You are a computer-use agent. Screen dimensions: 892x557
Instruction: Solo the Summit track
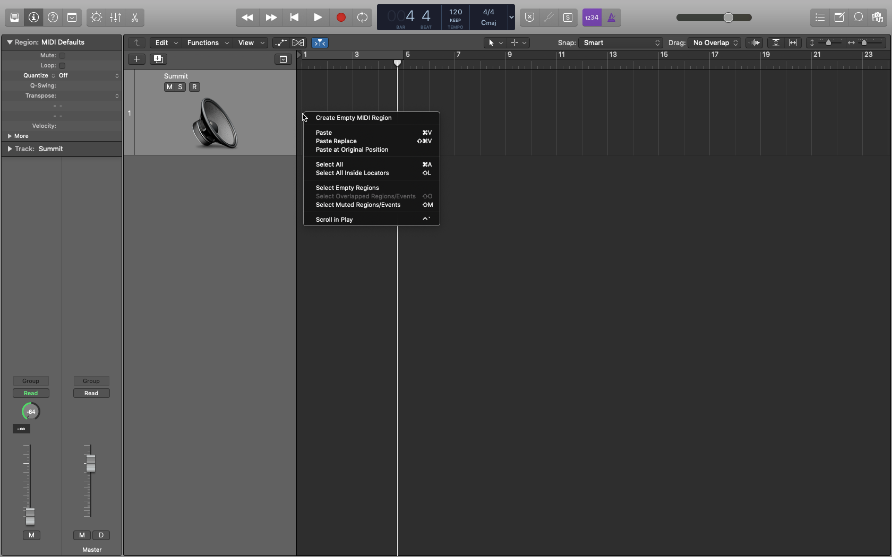[x=181, y=87]
